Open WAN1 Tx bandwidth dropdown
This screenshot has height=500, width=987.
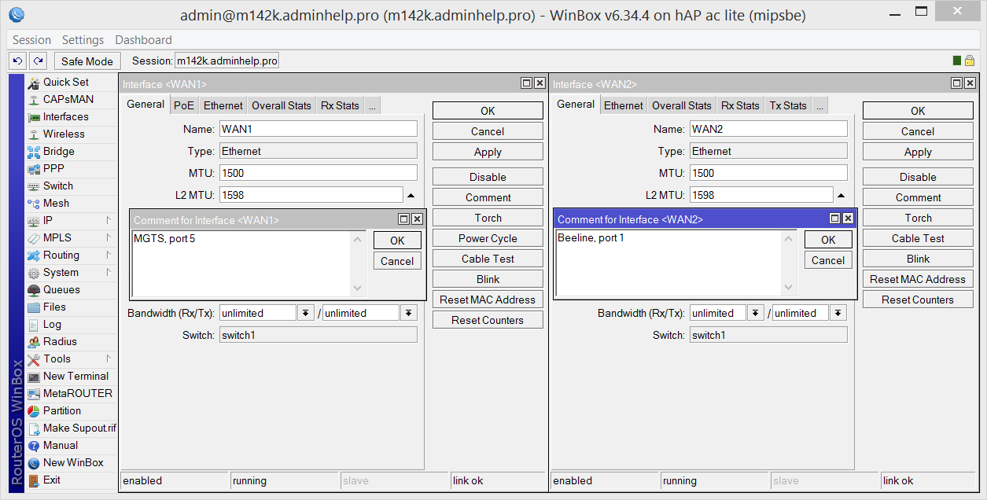pos(408,313)
